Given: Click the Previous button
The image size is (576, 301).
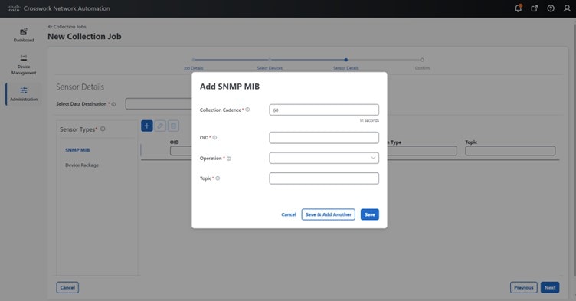Looking at the screenshot, I should click(x=523, y=287).
